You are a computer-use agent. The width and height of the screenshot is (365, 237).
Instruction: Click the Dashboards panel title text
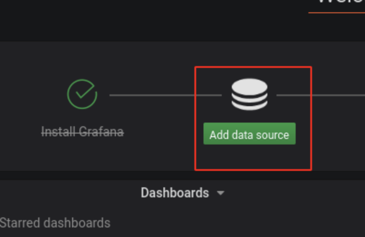coord(175,193)
